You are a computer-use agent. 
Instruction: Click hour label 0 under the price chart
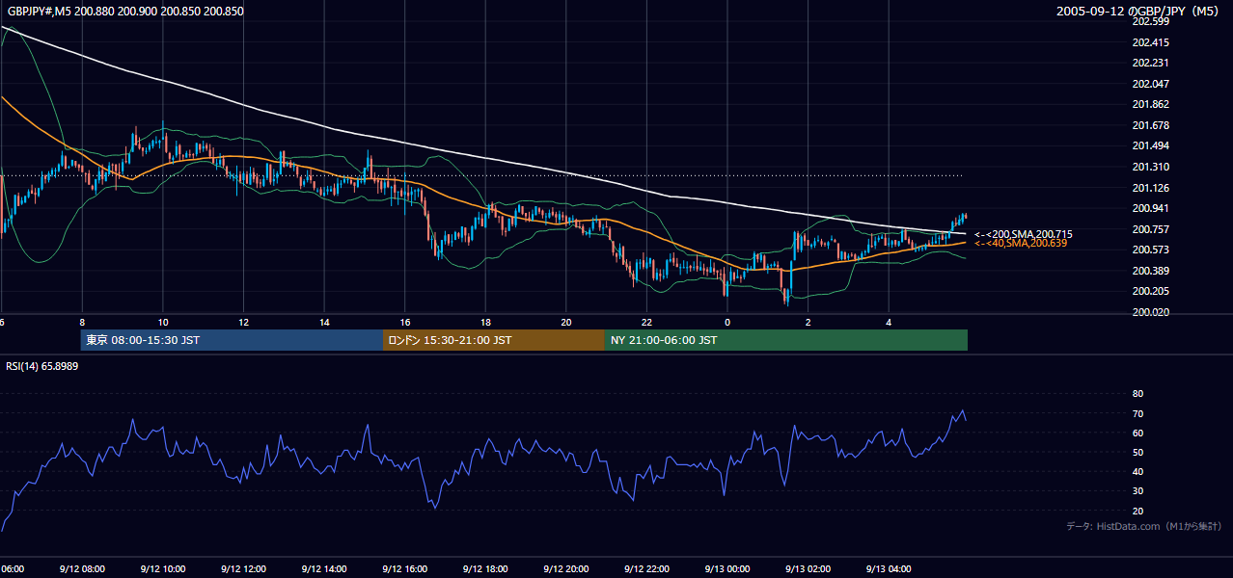click(727, 322)
